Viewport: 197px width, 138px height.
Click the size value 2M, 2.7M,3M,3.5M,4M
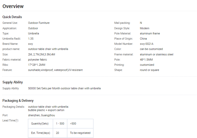(41, 54)
